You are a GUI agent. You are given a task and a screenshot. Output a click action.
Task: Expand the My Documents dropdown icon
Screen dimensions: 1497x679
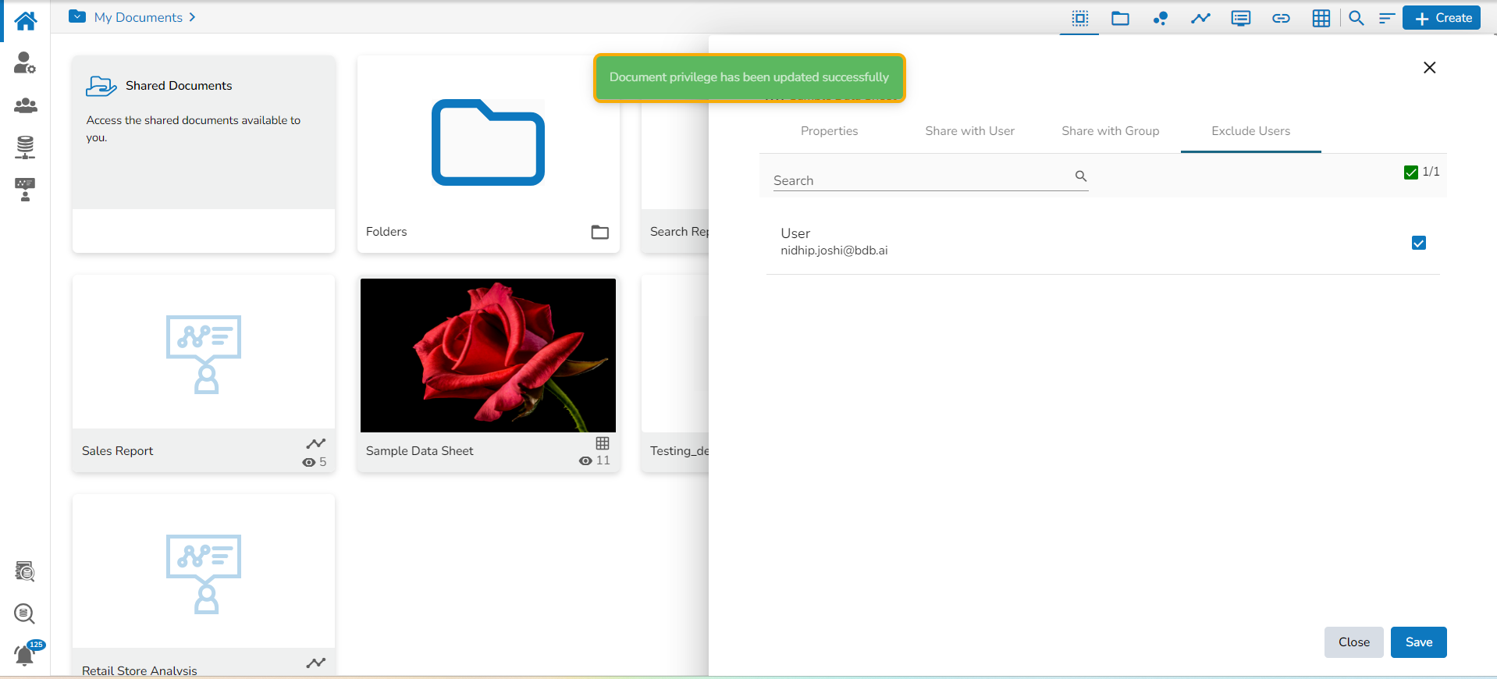pos(77,16)
